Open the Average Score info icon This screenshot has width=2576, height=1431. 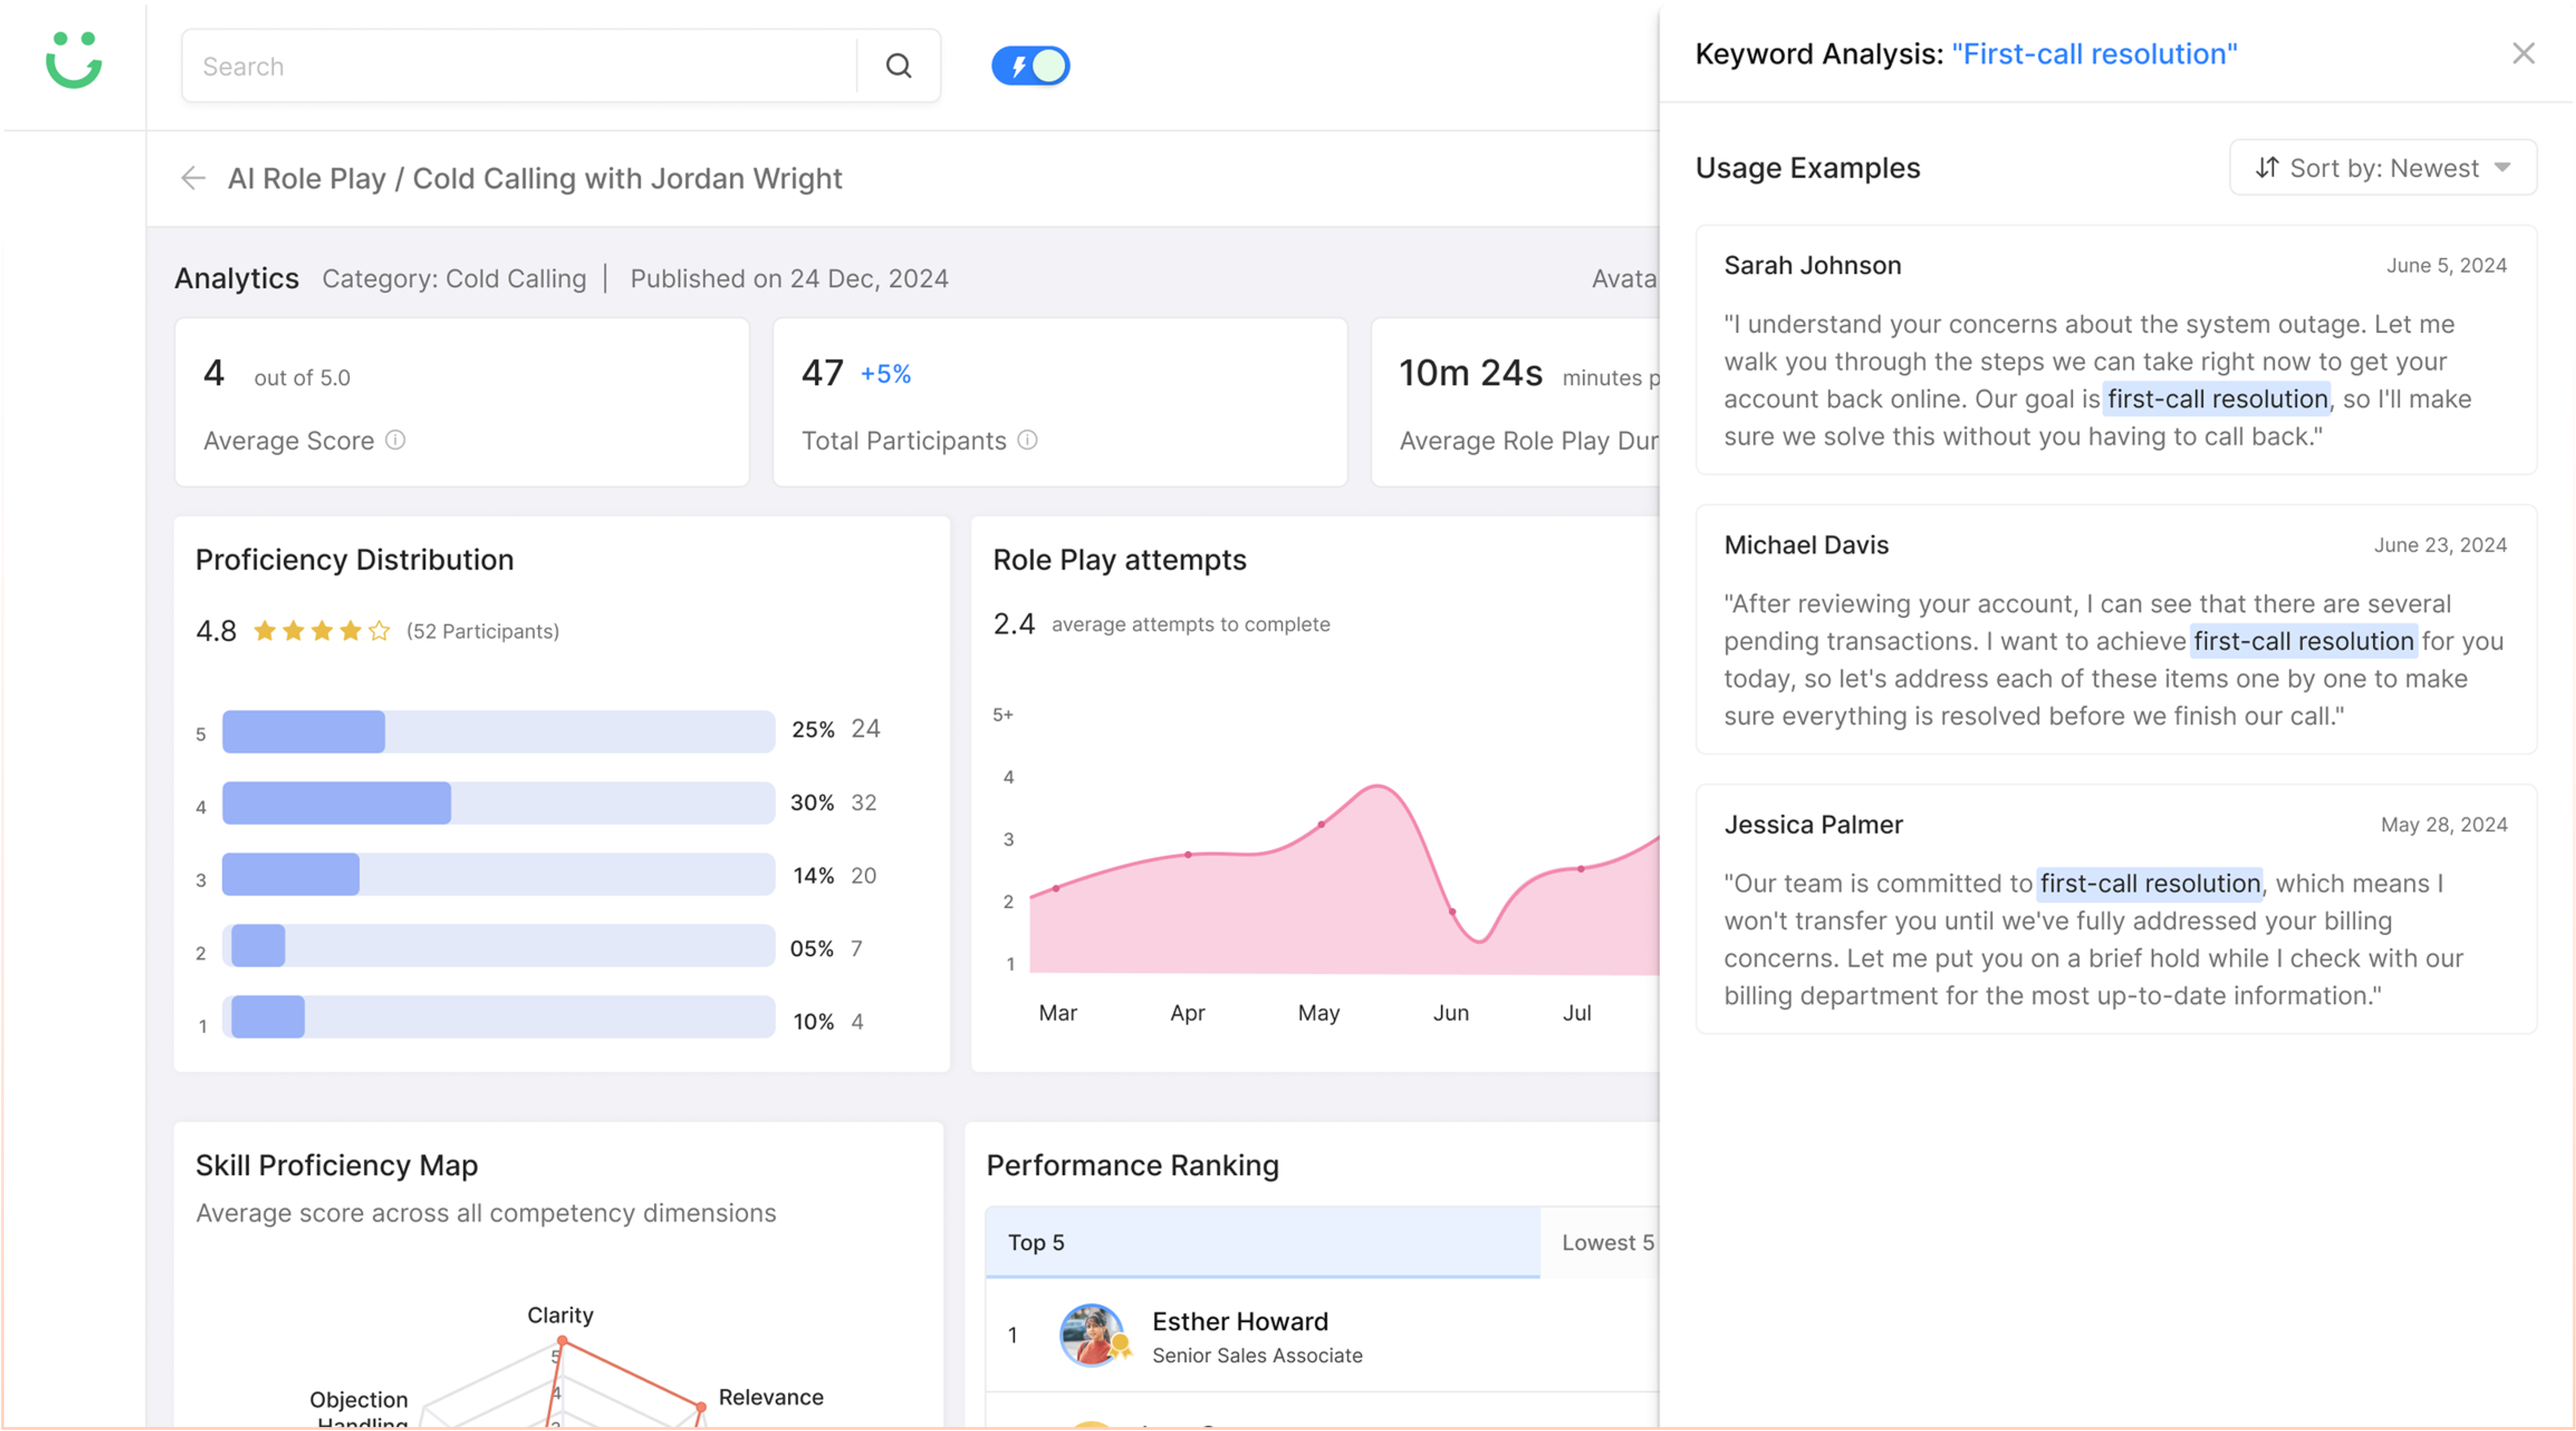396,439
